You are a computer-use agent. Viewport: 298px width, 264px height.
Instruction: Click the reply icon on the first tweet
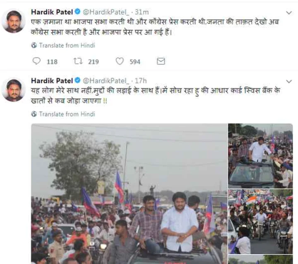click(x=36, y=61)
